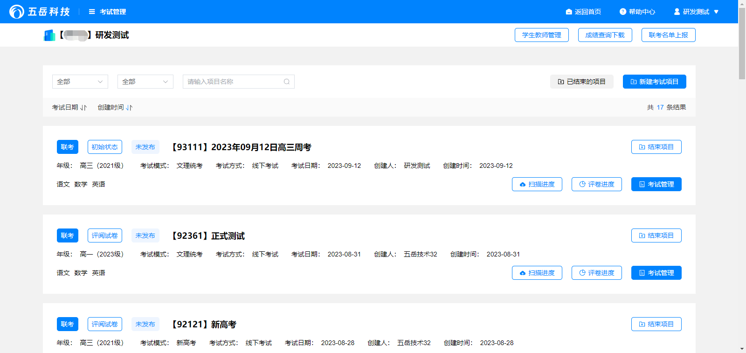Sort by 考试日期 using its sort arrows
Viewport: 746px width, 353px height.
83,108
